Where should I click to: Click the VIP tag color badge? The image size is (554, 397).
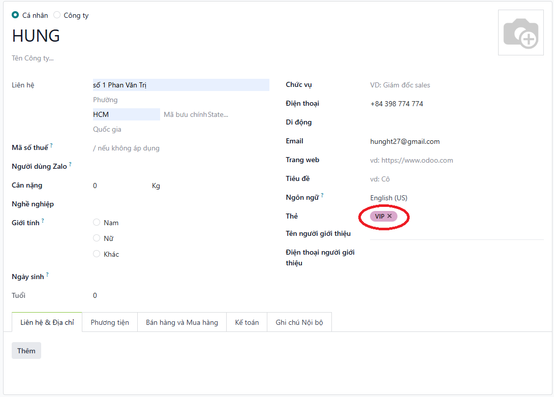click(379, 216)
